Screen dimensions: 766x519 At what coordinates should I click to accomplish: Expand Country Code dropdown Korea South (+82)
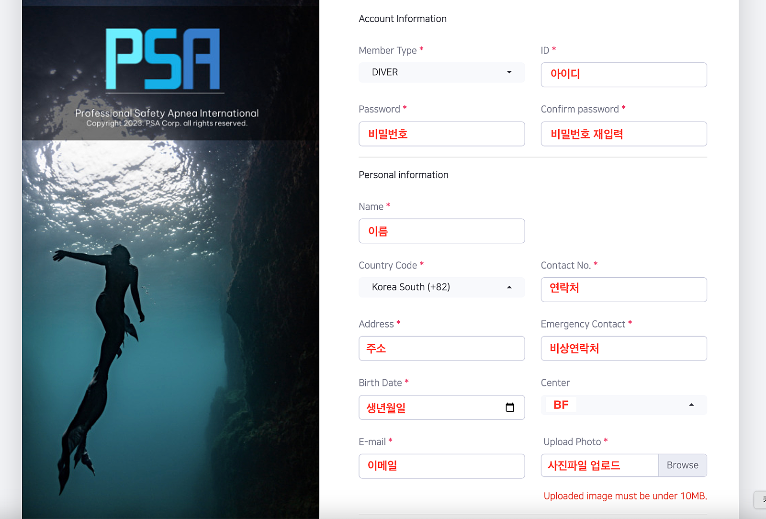[441, 287]
